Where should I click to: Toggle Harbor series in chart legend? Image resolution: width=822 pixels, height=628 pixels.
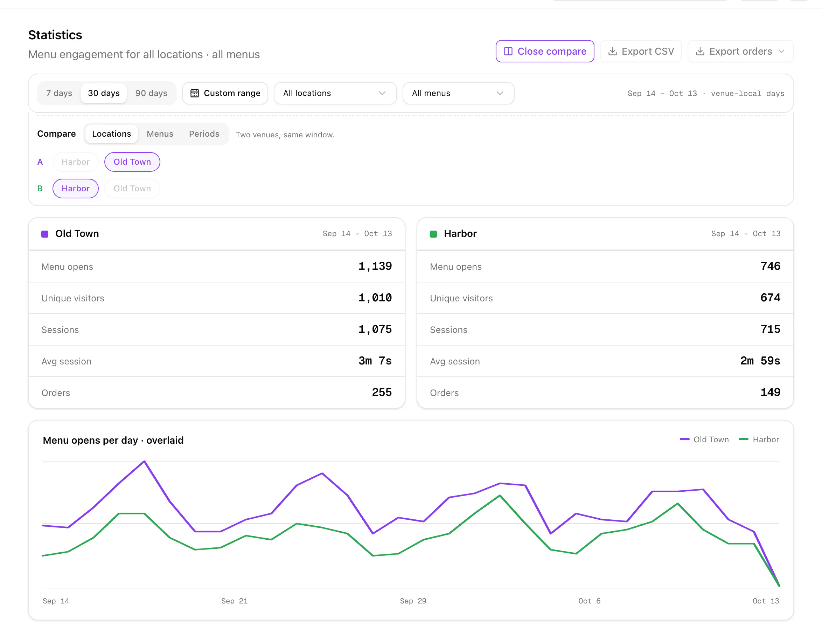click(759, 439)
